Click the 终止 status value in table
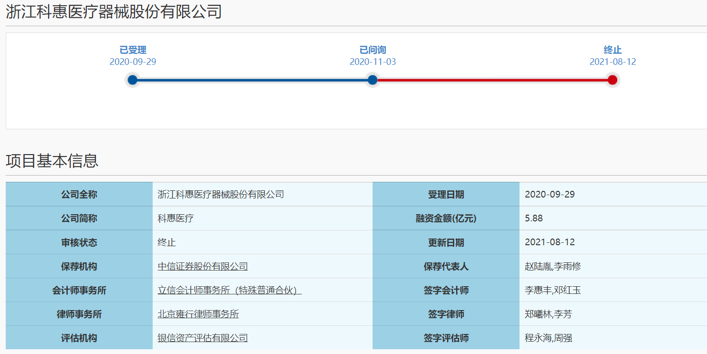The image size is (707, 354). pyautogui.click(x=166, y=242)
